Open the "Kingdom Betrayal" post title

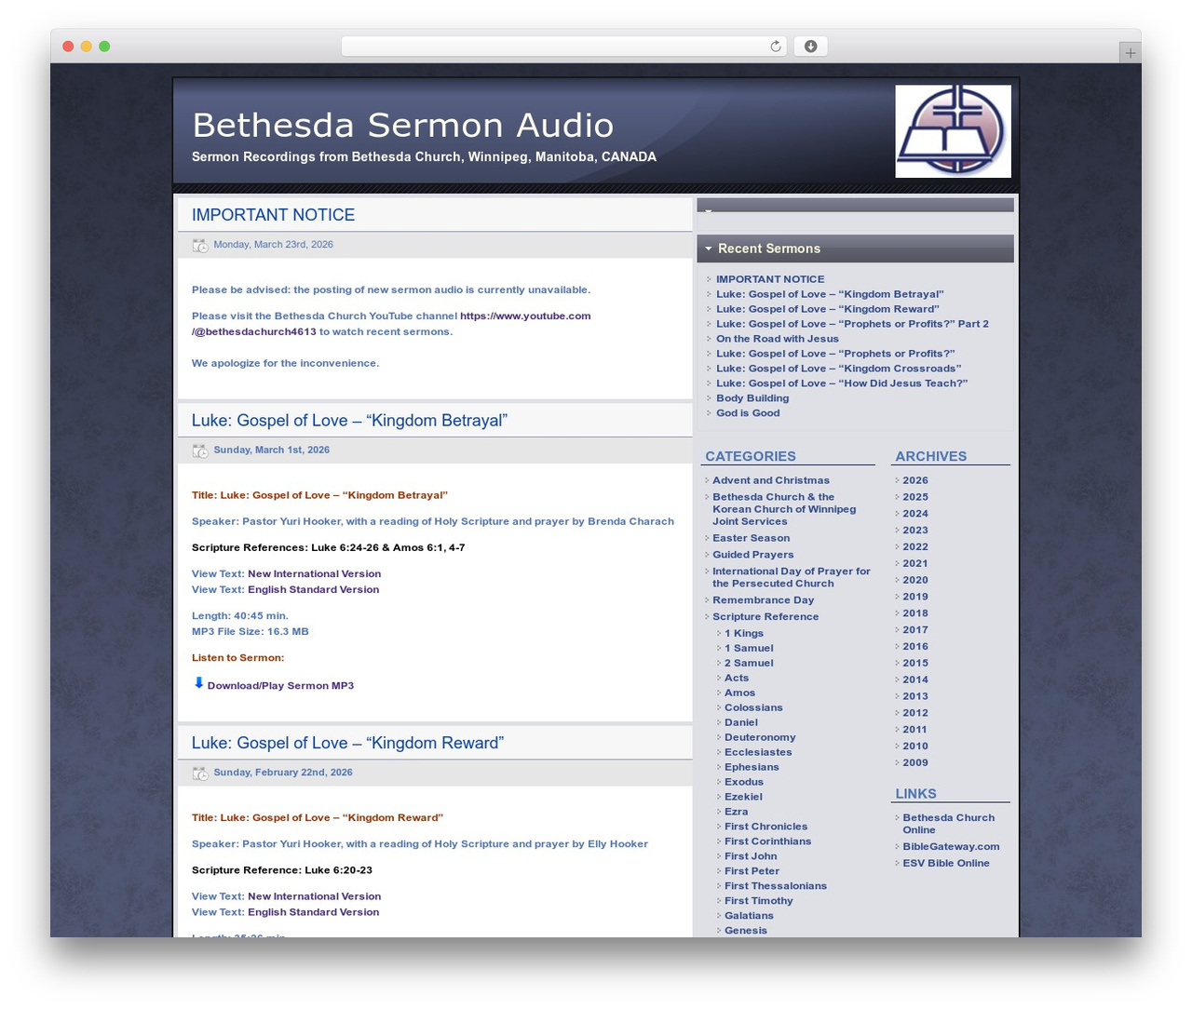pyautogui.click(x=349, y=421)
